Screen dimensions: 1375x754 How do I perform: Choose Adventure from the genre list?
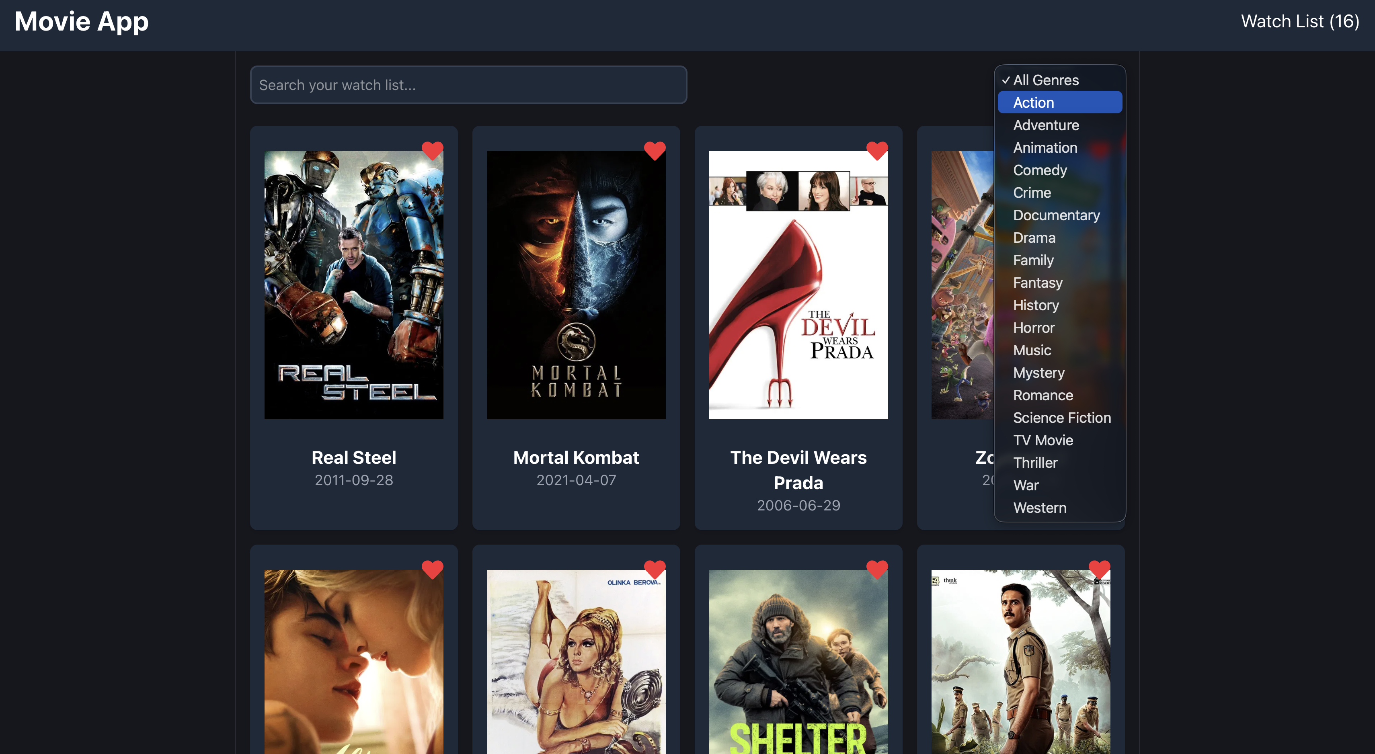[x=1060, y=125]
